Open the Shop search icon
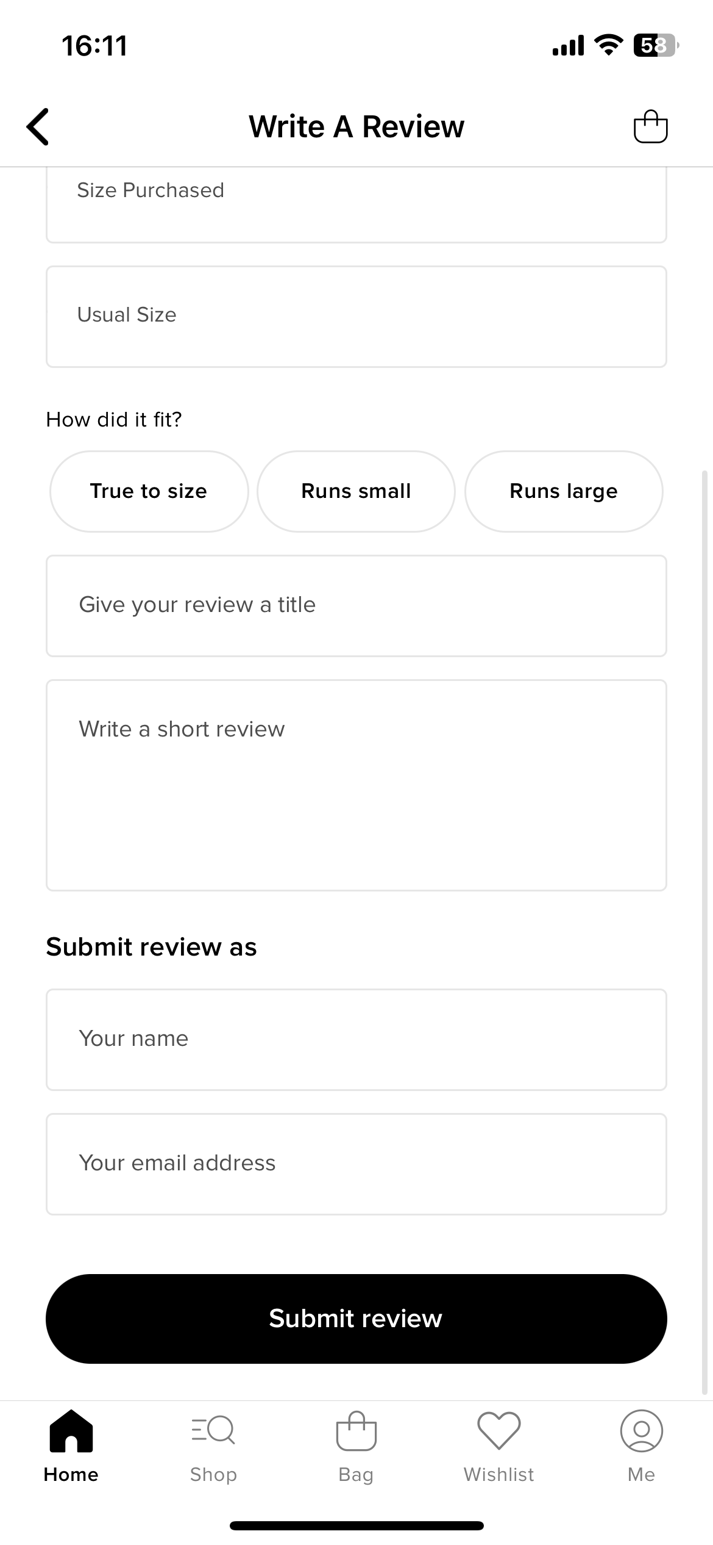713x1545 pixels. [213, 1430]
